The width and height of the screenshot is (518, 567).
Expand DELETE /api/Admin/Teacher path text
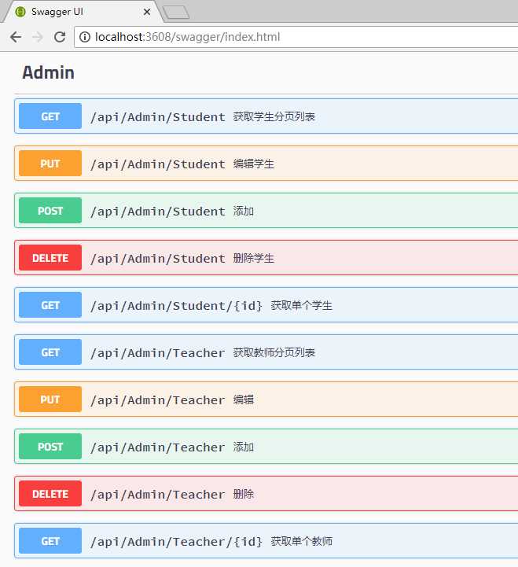(158, 495)
